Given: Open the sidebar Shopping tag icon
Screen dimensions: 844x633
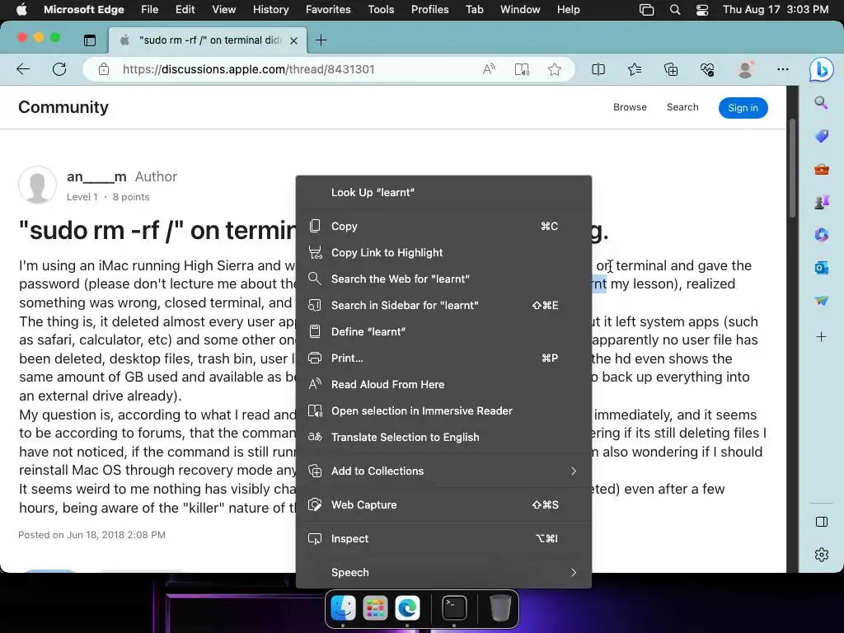Looking at the screenshot, I should 822,136.
